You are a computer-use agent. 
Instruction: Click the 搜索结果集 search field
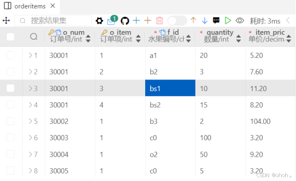(53, 21)
